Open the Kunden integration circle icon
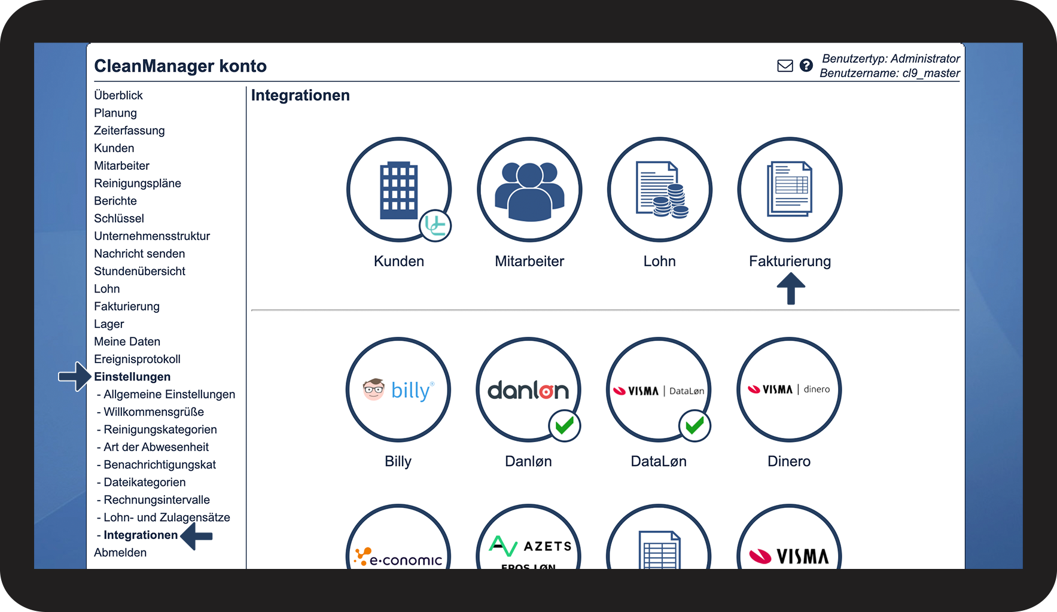The image size is (1057, 612). 399,190
